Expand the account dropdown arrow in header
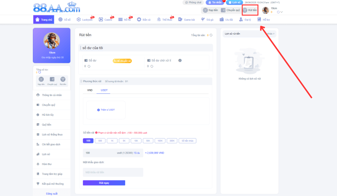337x196 pixels. coord(281,12)
